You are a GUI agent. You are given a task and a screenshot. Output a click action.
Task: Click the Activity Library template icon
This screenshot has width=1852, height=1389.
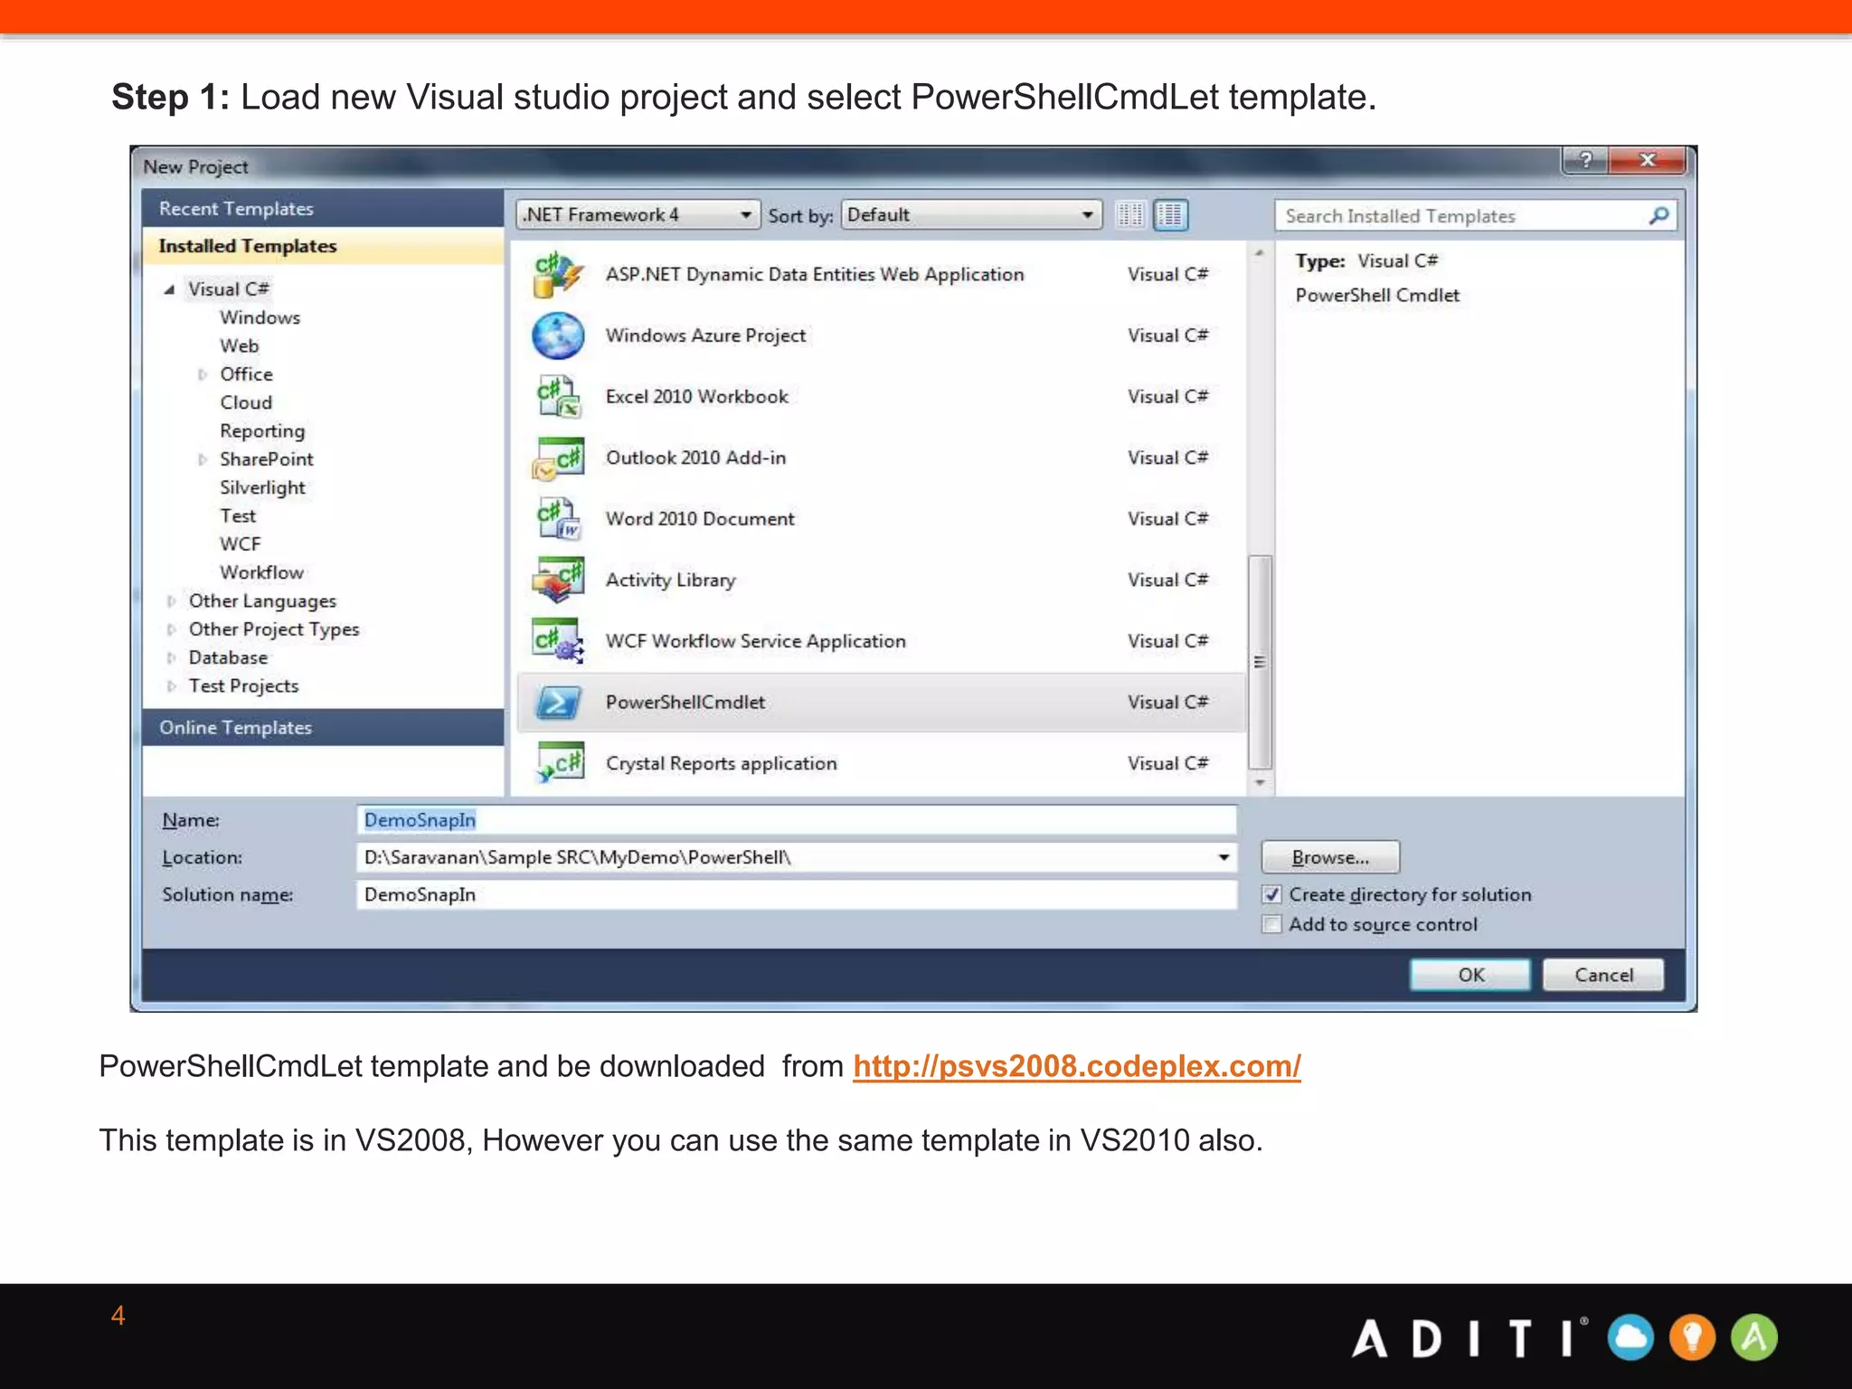[x=557, y=580]
